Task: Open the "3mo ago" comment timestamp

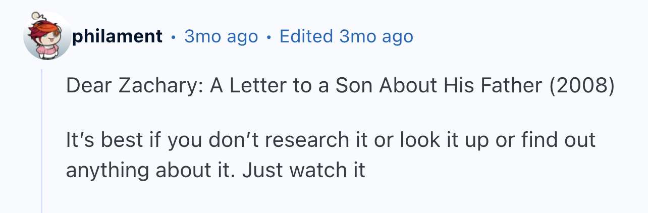Action: 221,36
